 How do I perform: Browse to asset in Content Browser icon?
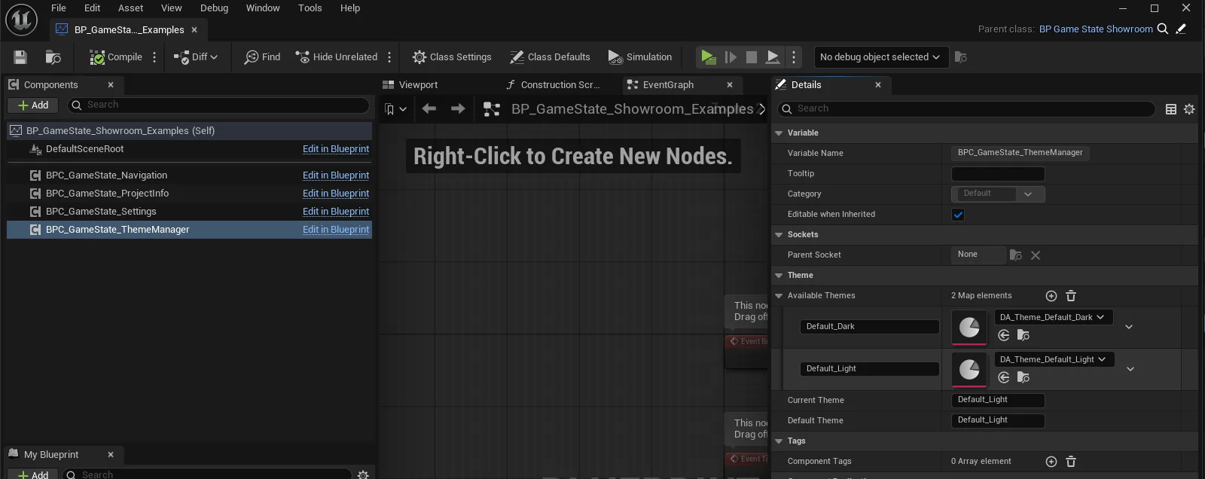[x=53, y=57]
